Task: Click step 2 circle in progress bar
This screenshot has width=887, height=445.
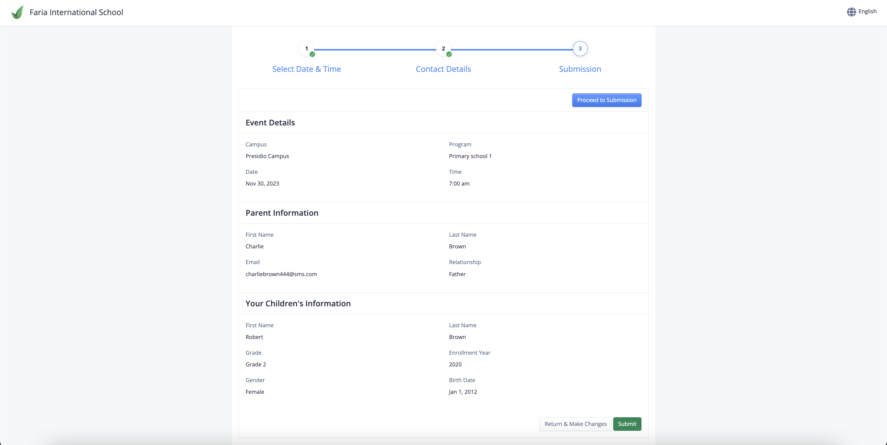Action: [x=443, y=49]
